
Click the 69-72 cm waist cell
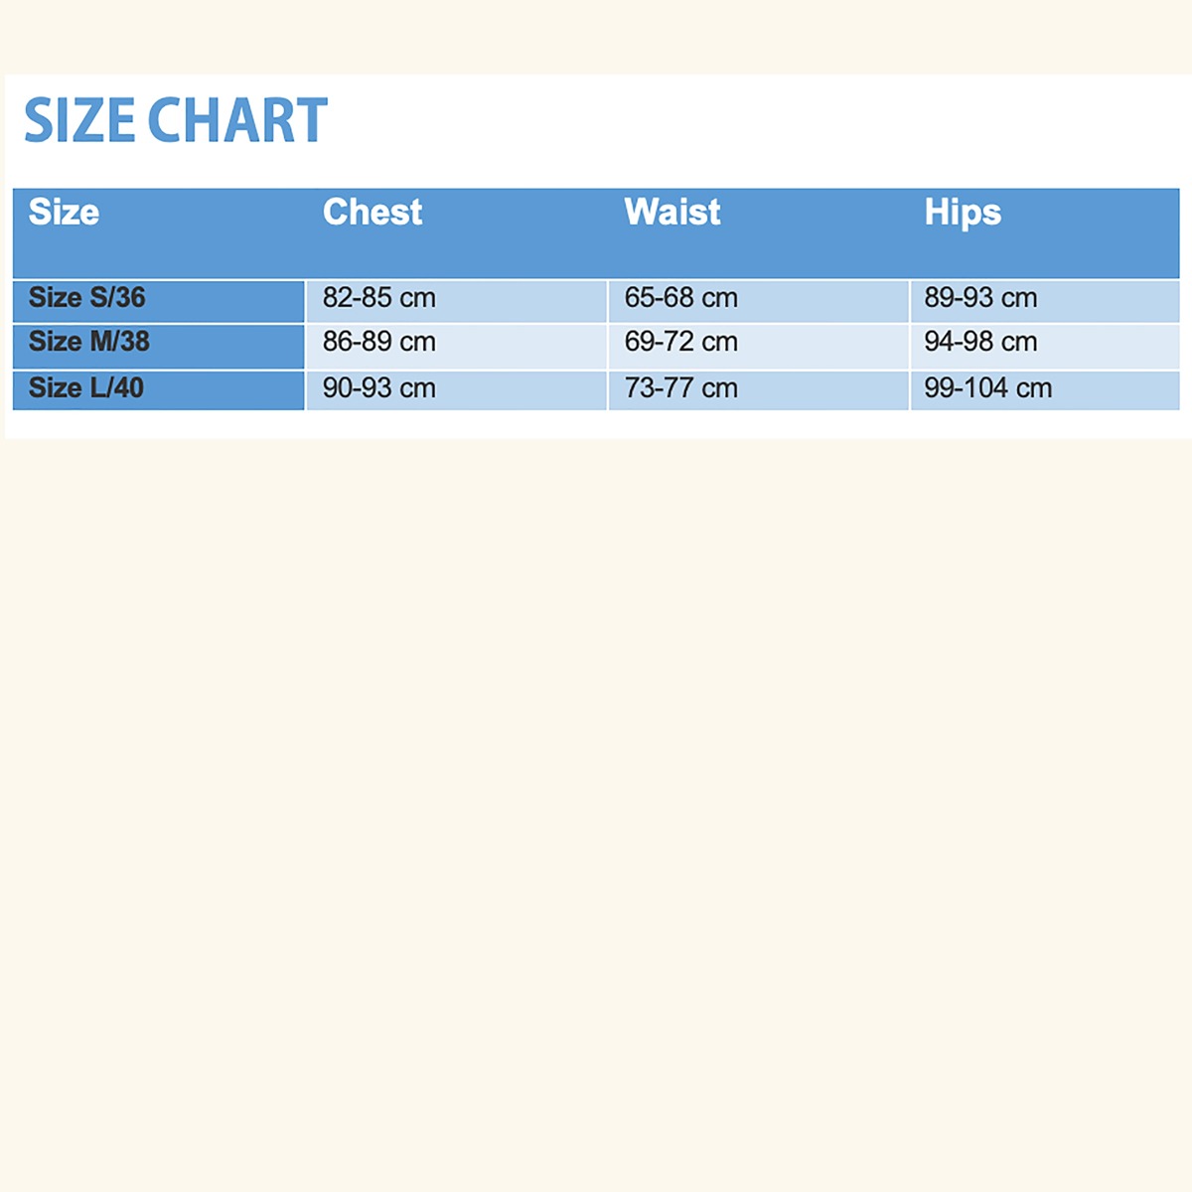681,342
